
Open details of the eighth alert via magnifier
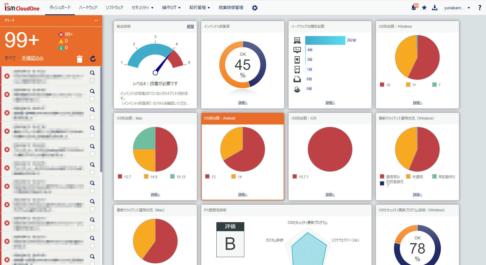92,201
